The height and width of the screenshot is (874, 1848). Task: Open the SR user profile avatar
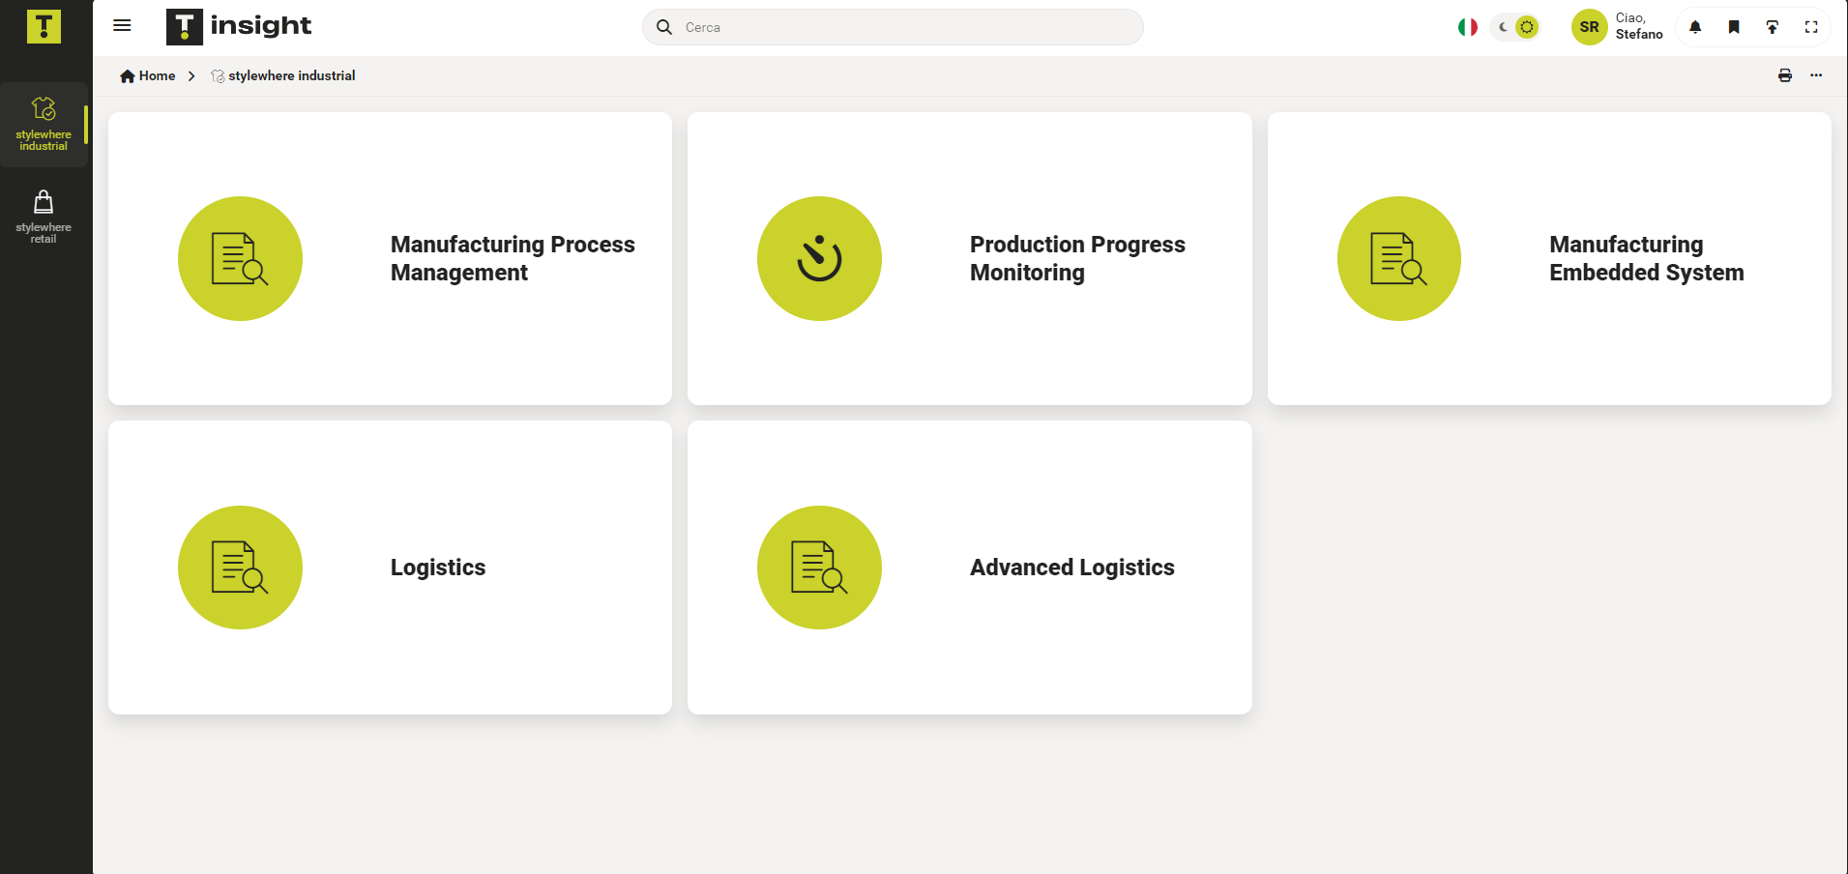coord(1589,27)
